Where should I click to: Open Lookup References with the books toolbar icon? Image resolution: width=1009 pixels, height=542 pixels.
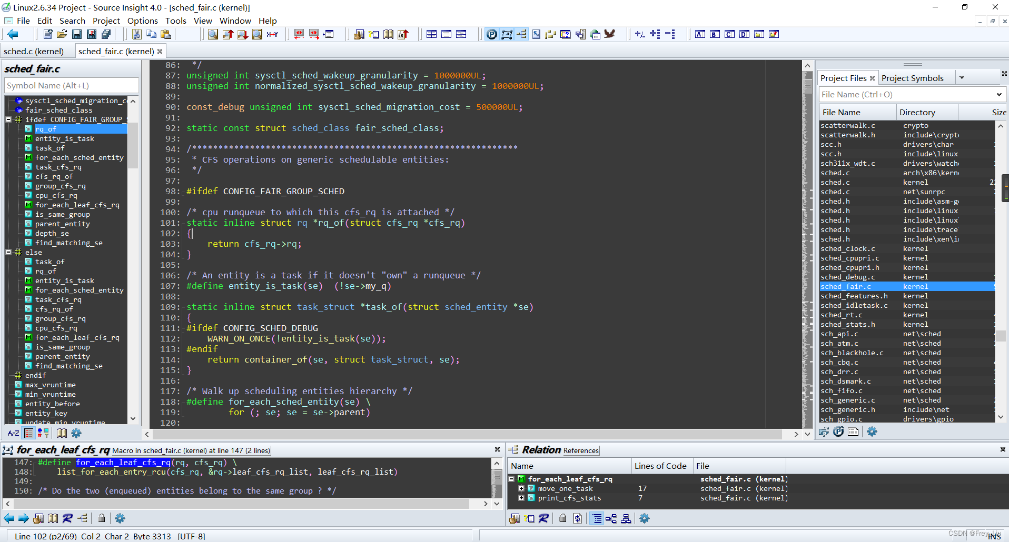tap(389, 34)
